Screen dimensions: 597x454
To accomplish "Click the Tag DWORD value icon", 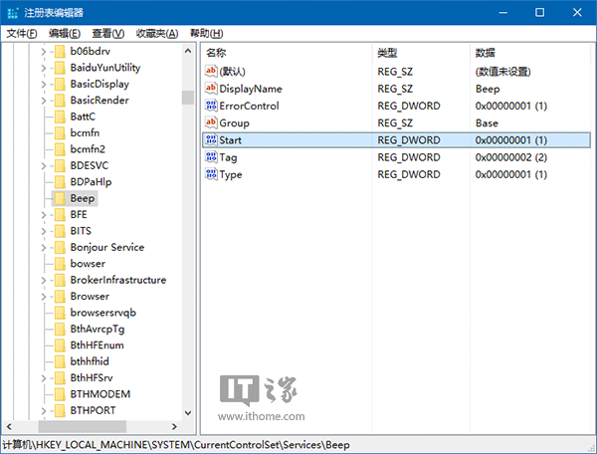I will point(211,157).
